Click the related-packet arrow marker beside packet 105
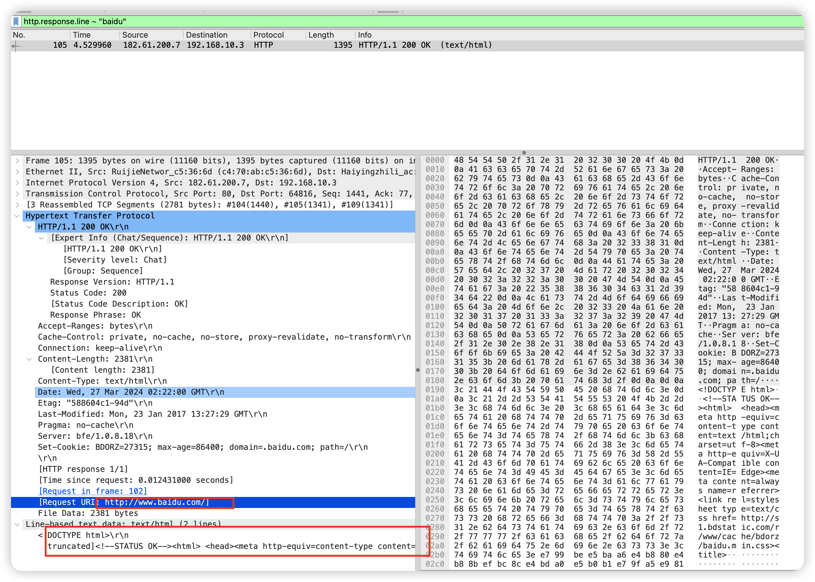The width and height of the screenshot is (815, 582). pos(15,46)
